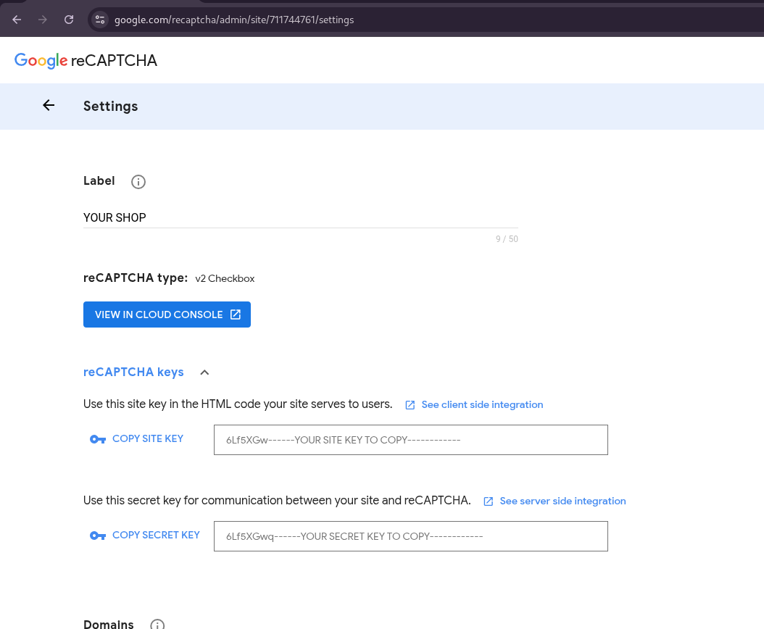Click the v2 Checkbox type text
This screenshot has height=629, width=764.
pos(225,279)
